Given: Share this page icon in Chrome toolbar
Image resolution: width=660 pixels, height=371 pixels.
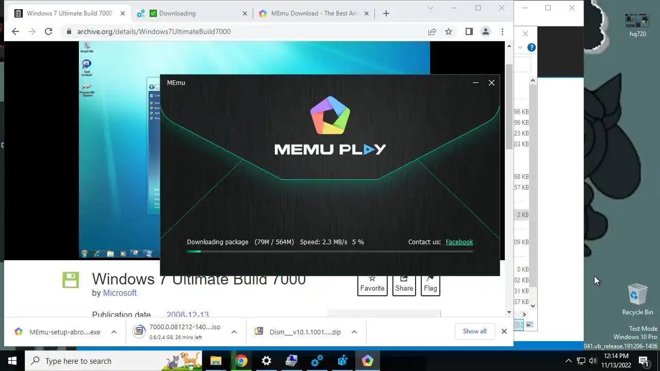Looking at the screenshot, I should click(432, 31).
